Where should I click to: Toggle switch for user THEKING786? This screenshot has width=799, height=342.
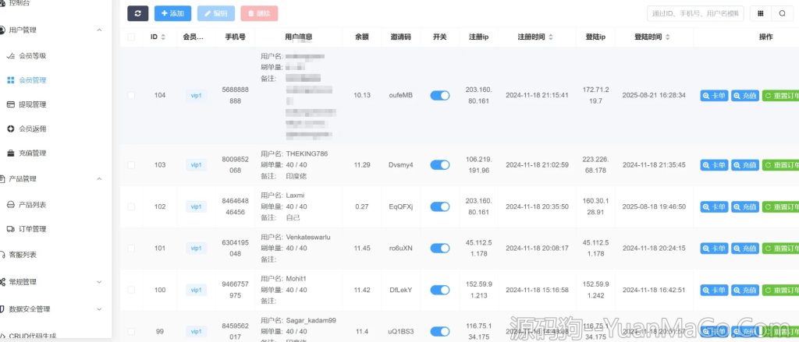[440, 165]
